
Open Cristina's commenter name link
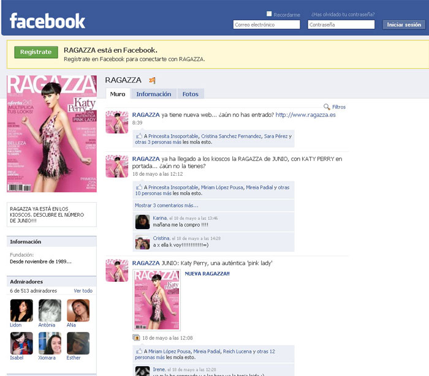[161, 238]
